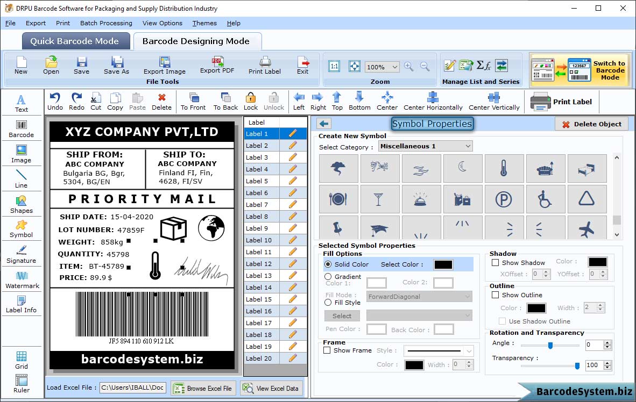This screenshot has width=636, height=402.
Task: Click the Load Excel File path field
Action: (132, 387)
